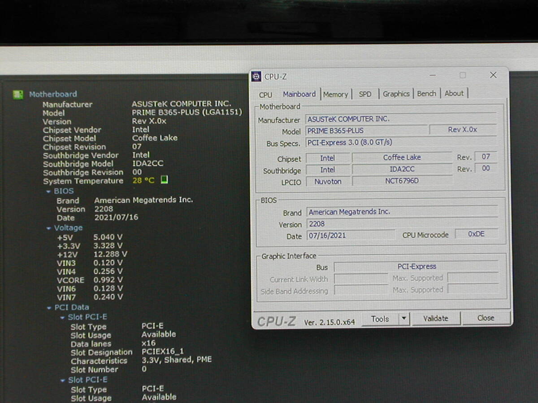Image resolution: width=538 pixels, height=403 pixels.
Task: Click the Characteristics 3.3V, Shared, PME value
Action: 177,360
